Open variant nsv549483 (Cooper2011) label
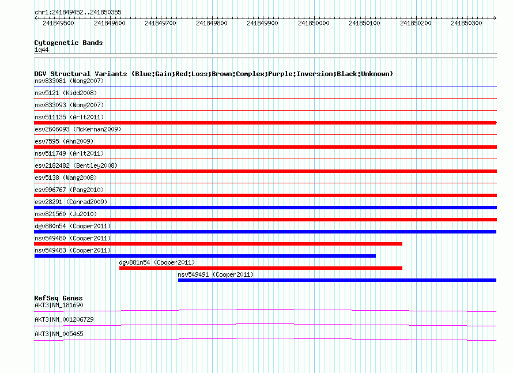The height and width of the screenshot is (373, 513). 73,250
